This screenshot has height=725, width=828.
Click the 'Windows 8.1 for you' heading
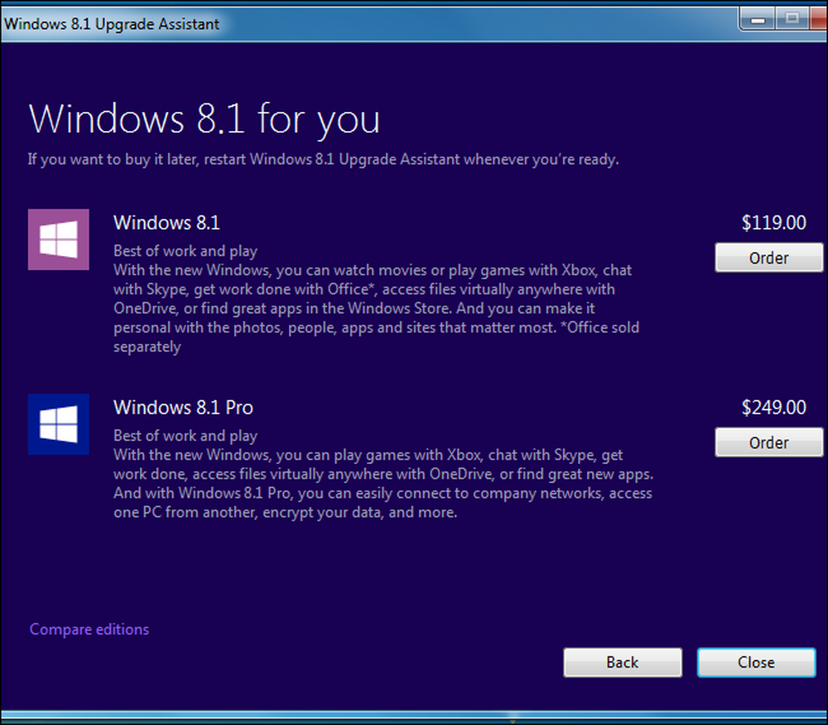(204, 119)
